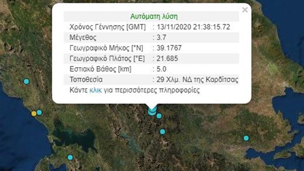Click the 'Εστιακό Βάθος [km]' label
Image resolution: width=304 pixels, height=171 pixels.
[100, 69]
